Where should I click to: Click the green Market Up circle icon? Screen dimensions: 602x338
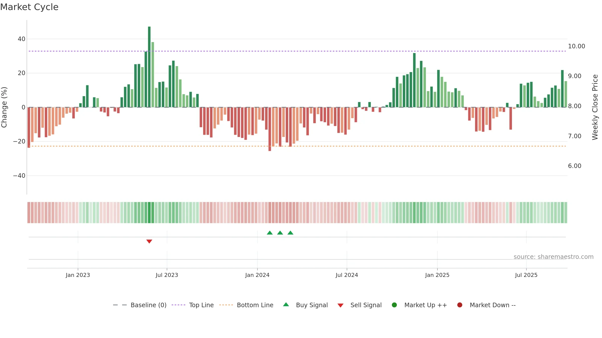(x=394, y=305)
